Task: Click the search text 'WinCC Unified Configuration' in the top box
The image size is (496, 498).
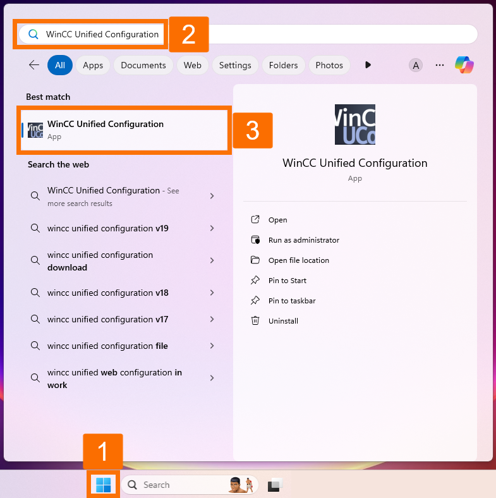Action: coord(102,34)
